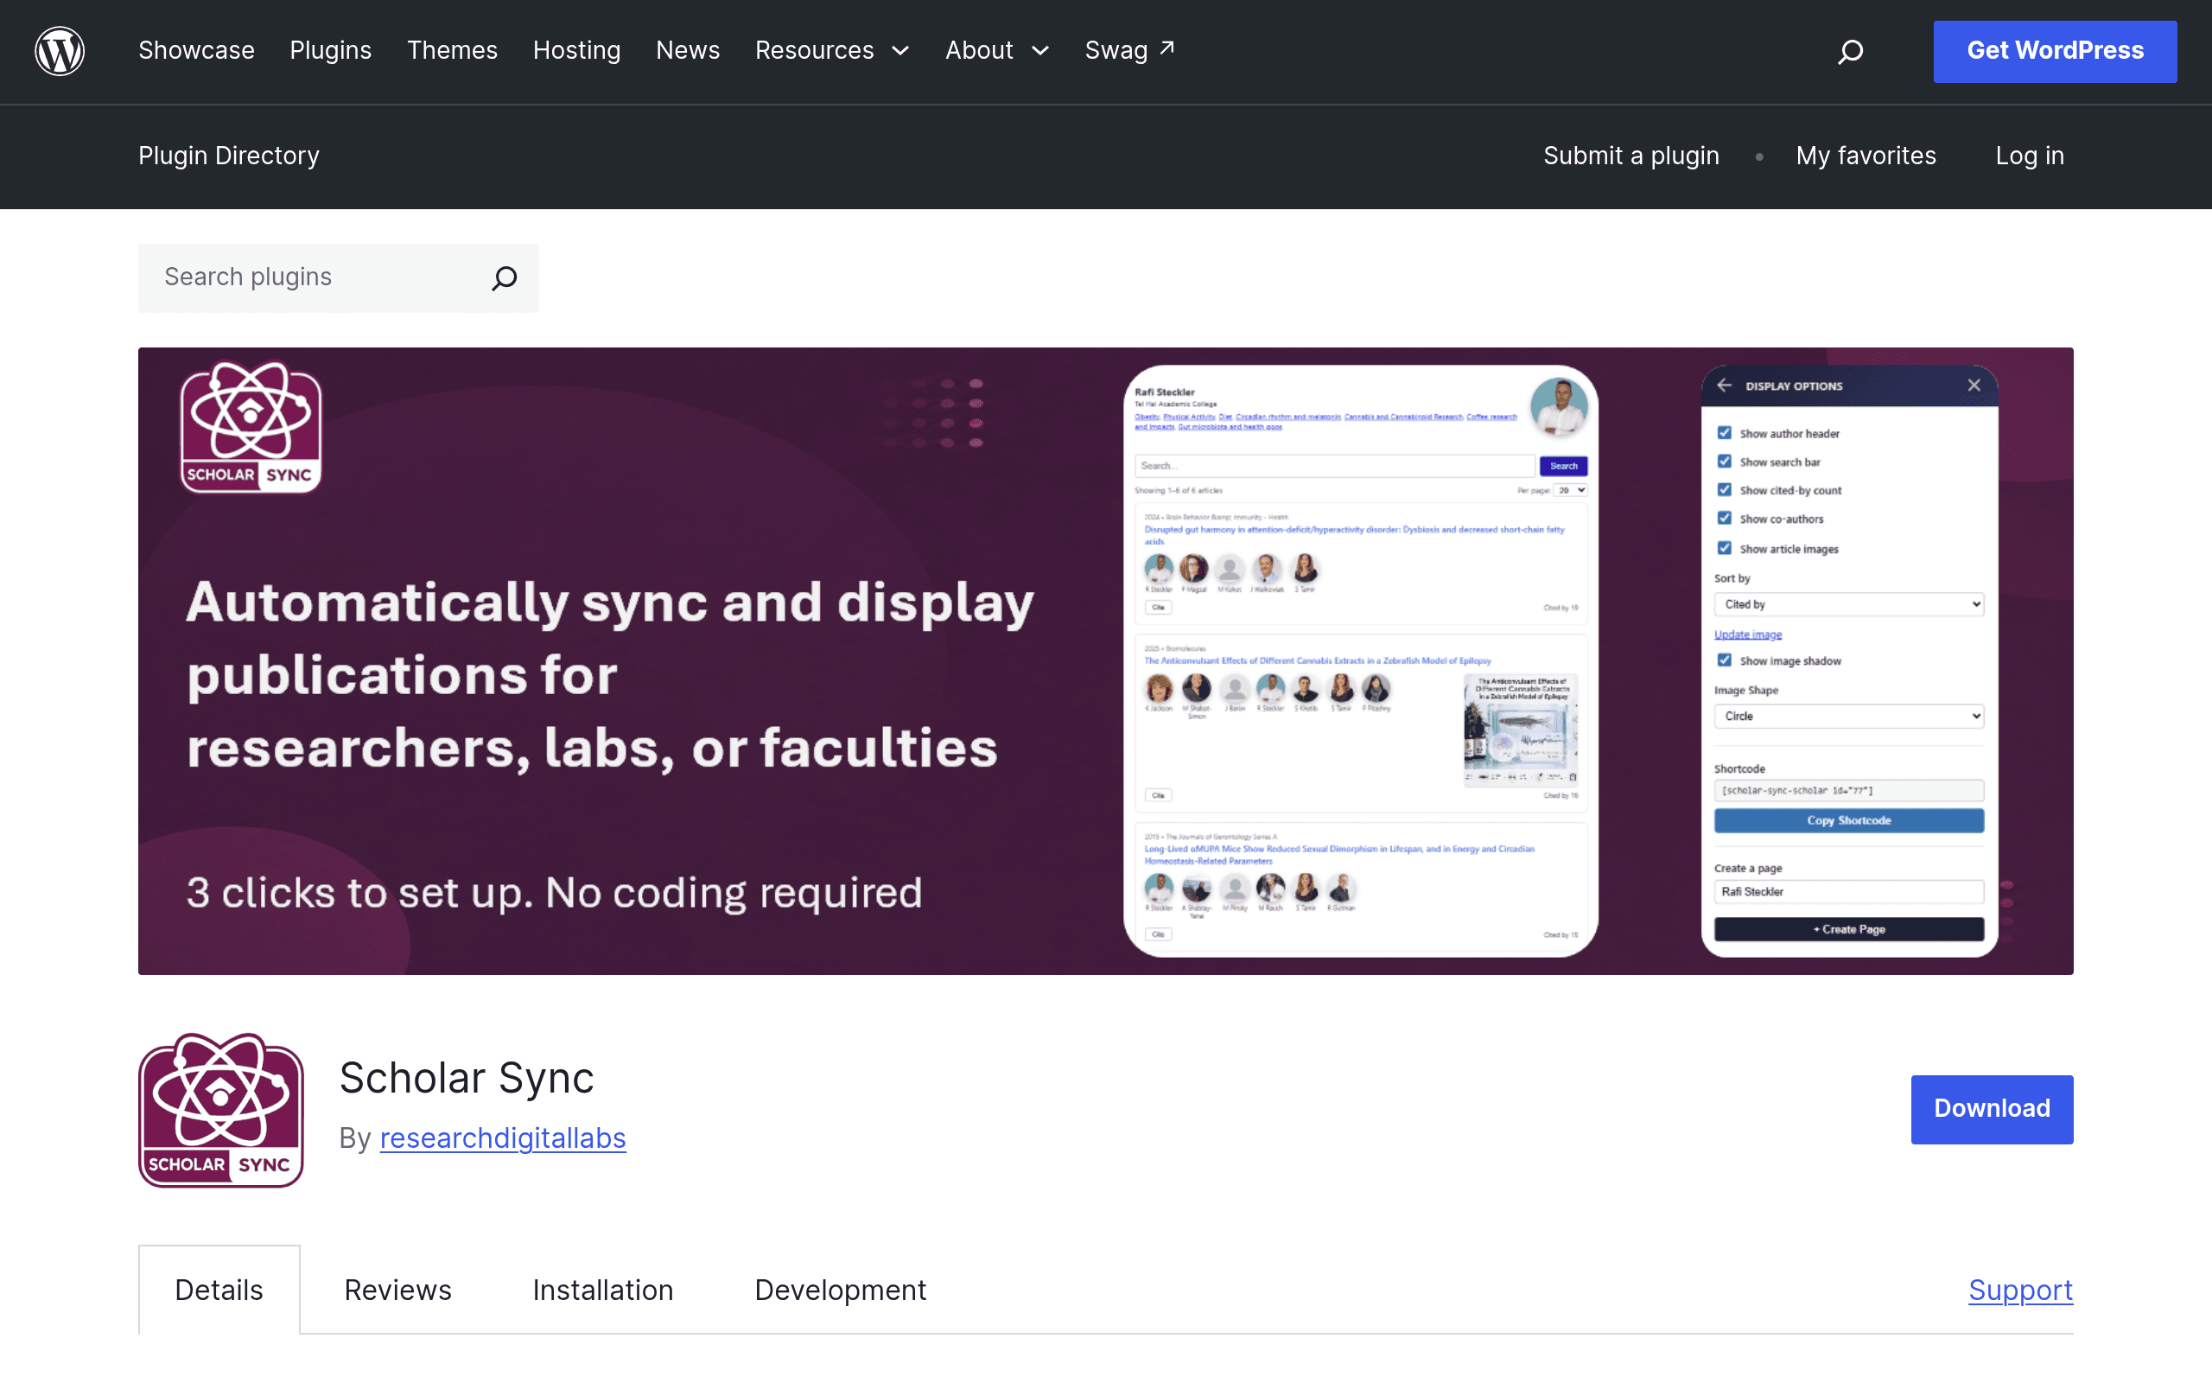This screenshot has height=1383, width=2212.
Task: Expand the About menu
Action: (x=997, y=51)
